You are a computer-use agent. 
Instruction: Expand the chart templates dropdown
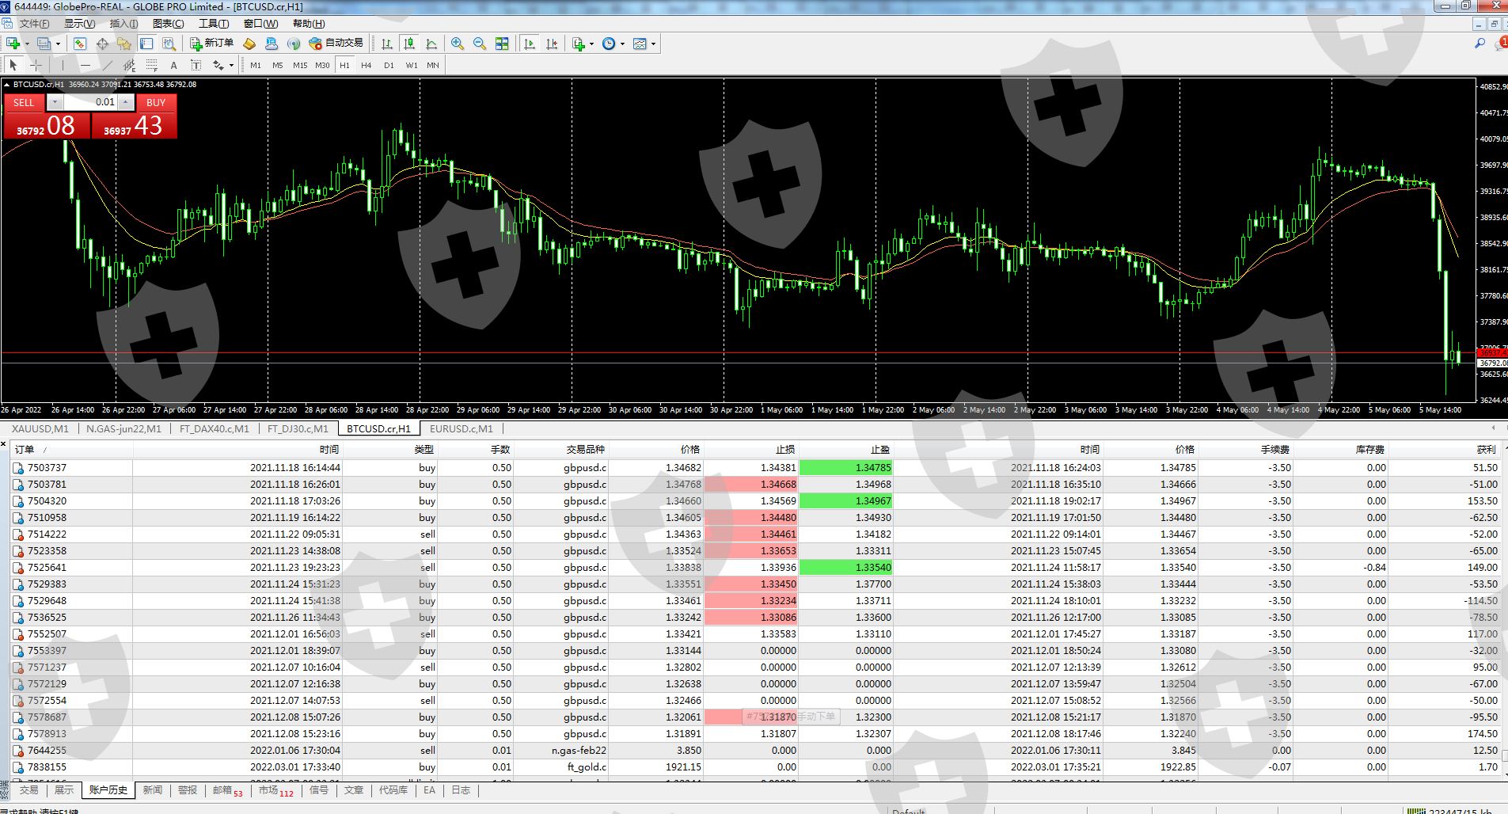(653, 44)
